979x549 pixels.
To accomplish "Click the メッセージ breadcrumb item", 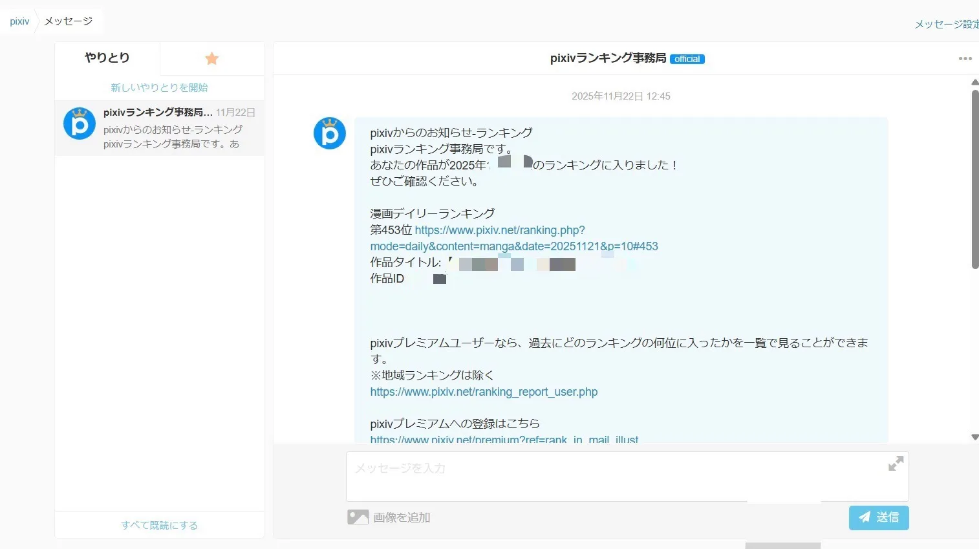I will [x=69, y=21].
